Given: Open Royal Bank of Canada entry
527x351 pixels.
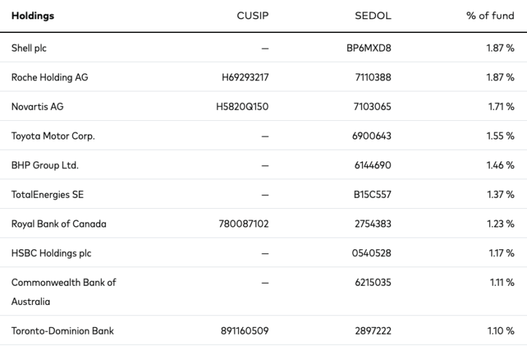Looking at the screenshot, I should tap(59, 224).
